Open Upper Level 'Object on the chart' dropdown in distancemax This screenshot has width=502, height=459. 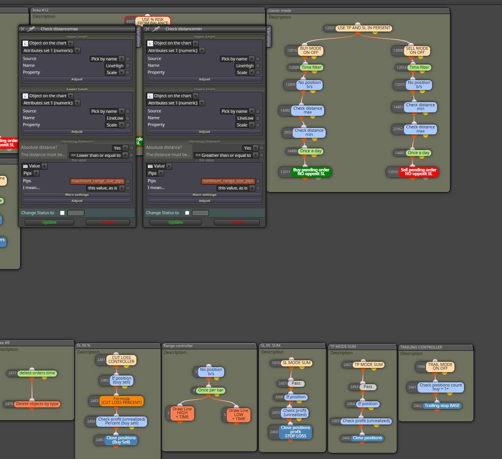click(71, 43)
